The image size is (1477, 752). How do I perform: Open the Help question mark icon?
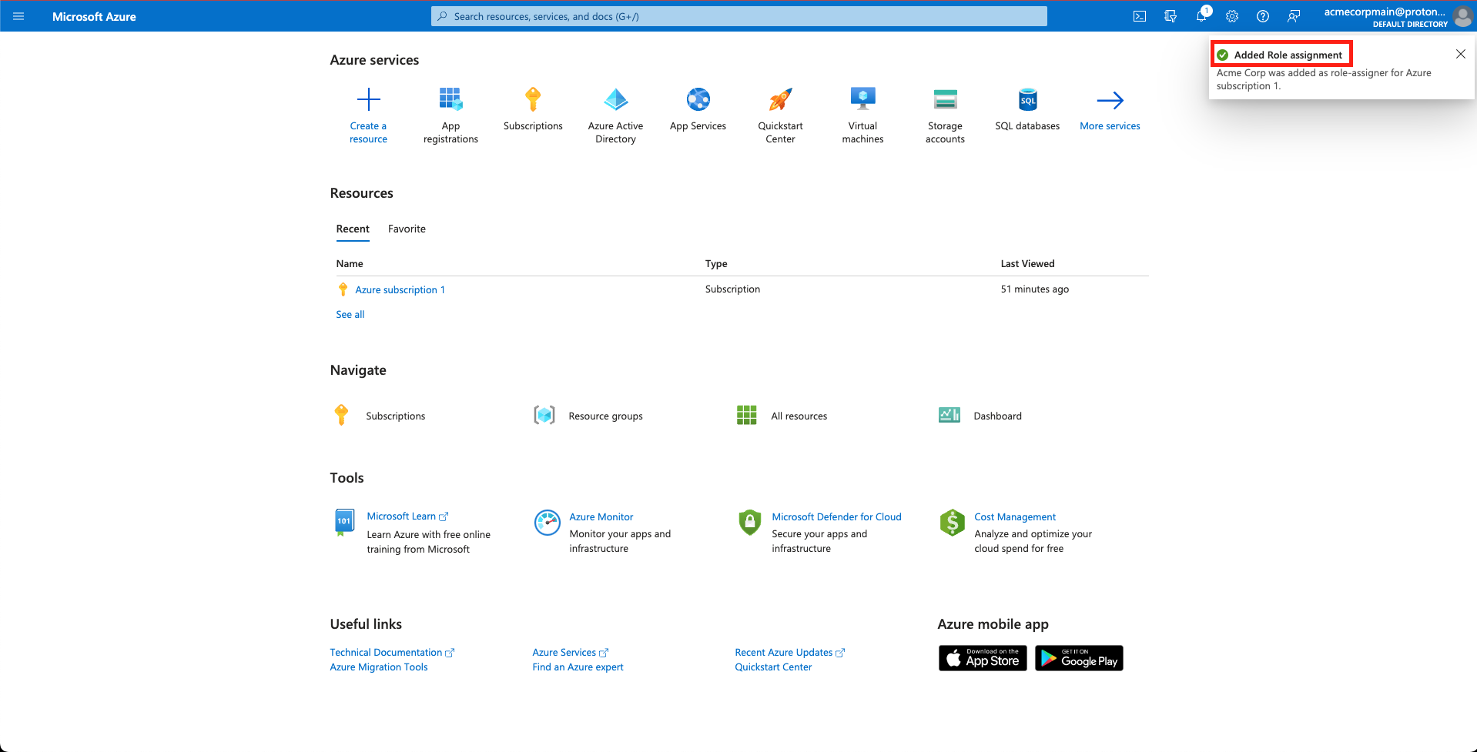(x=1263, y=16)
